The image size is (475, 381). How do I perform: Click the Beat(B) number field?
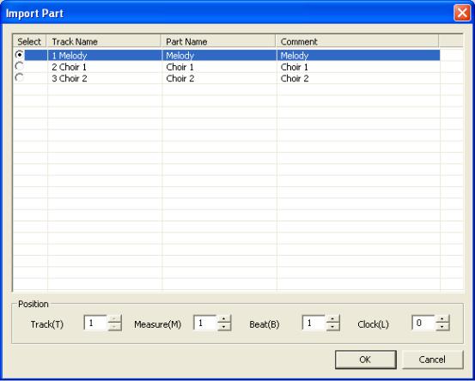point(314,323)
